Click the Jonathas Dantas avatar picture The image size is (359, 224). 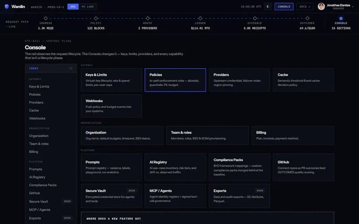click(321, 6)
